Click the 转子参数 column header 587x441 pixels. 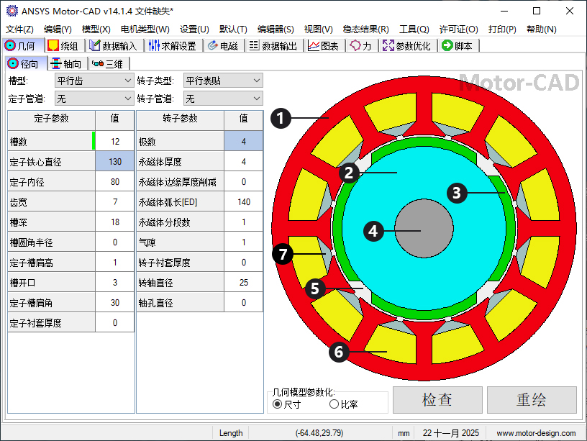click(x=180, y=119)
